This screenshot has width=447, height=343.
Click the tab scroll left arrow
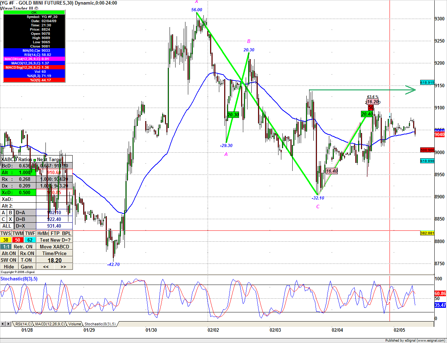[3, 324]
